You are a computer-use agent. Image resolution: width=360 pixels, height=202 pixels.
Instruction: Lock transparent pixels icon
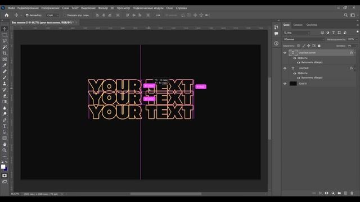(298, 46)
